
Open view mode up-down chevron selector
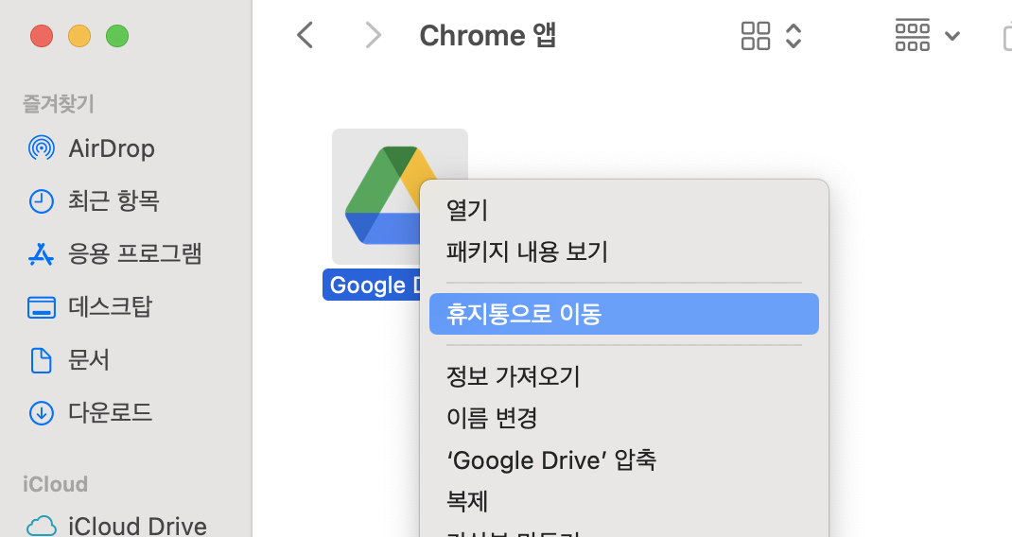tap(794, 36)
